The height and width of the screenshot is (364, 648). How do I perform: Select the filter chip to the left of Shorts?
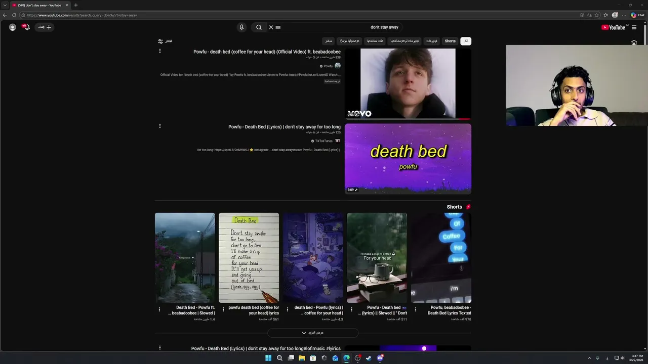click(431, 41)
